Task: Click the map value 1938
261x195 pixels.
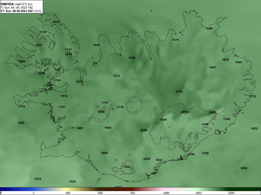Action: tap(101, 112)
